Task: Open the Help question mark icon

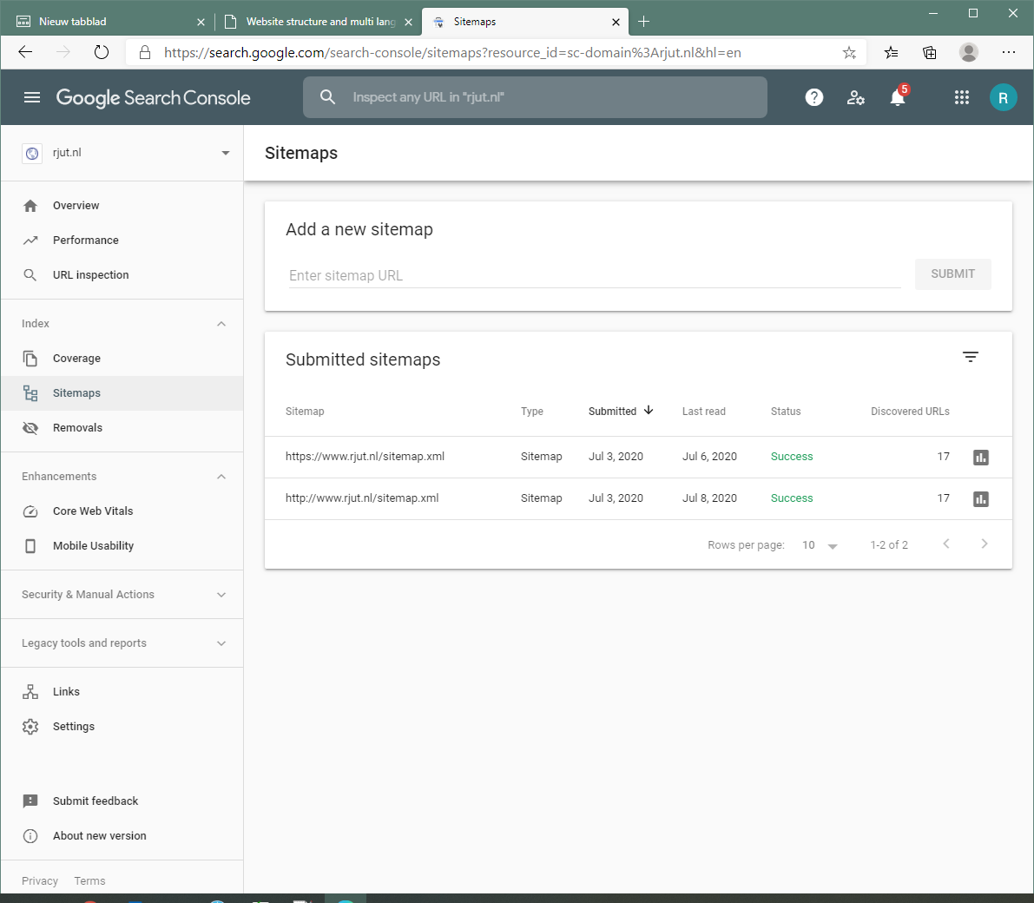Action: coord(813,97)
